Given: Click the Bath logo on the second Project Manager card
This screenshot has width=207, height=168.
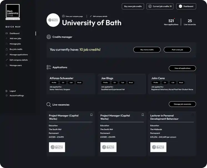Looking at the screenshot, I should (x=108, y=147).
